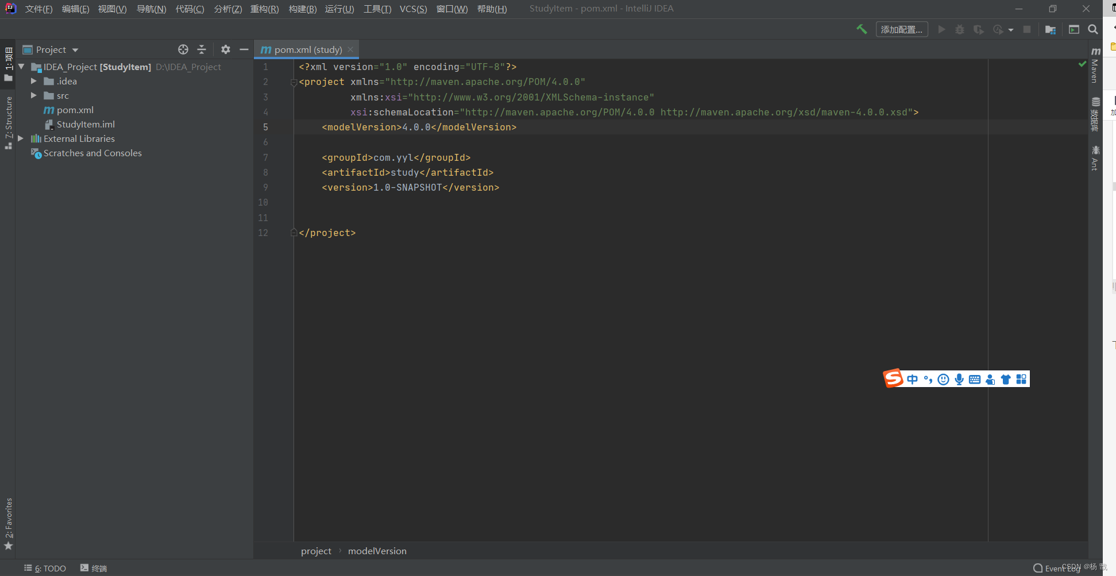Click the Stop square icon in toolbar

click(1027, 29)
